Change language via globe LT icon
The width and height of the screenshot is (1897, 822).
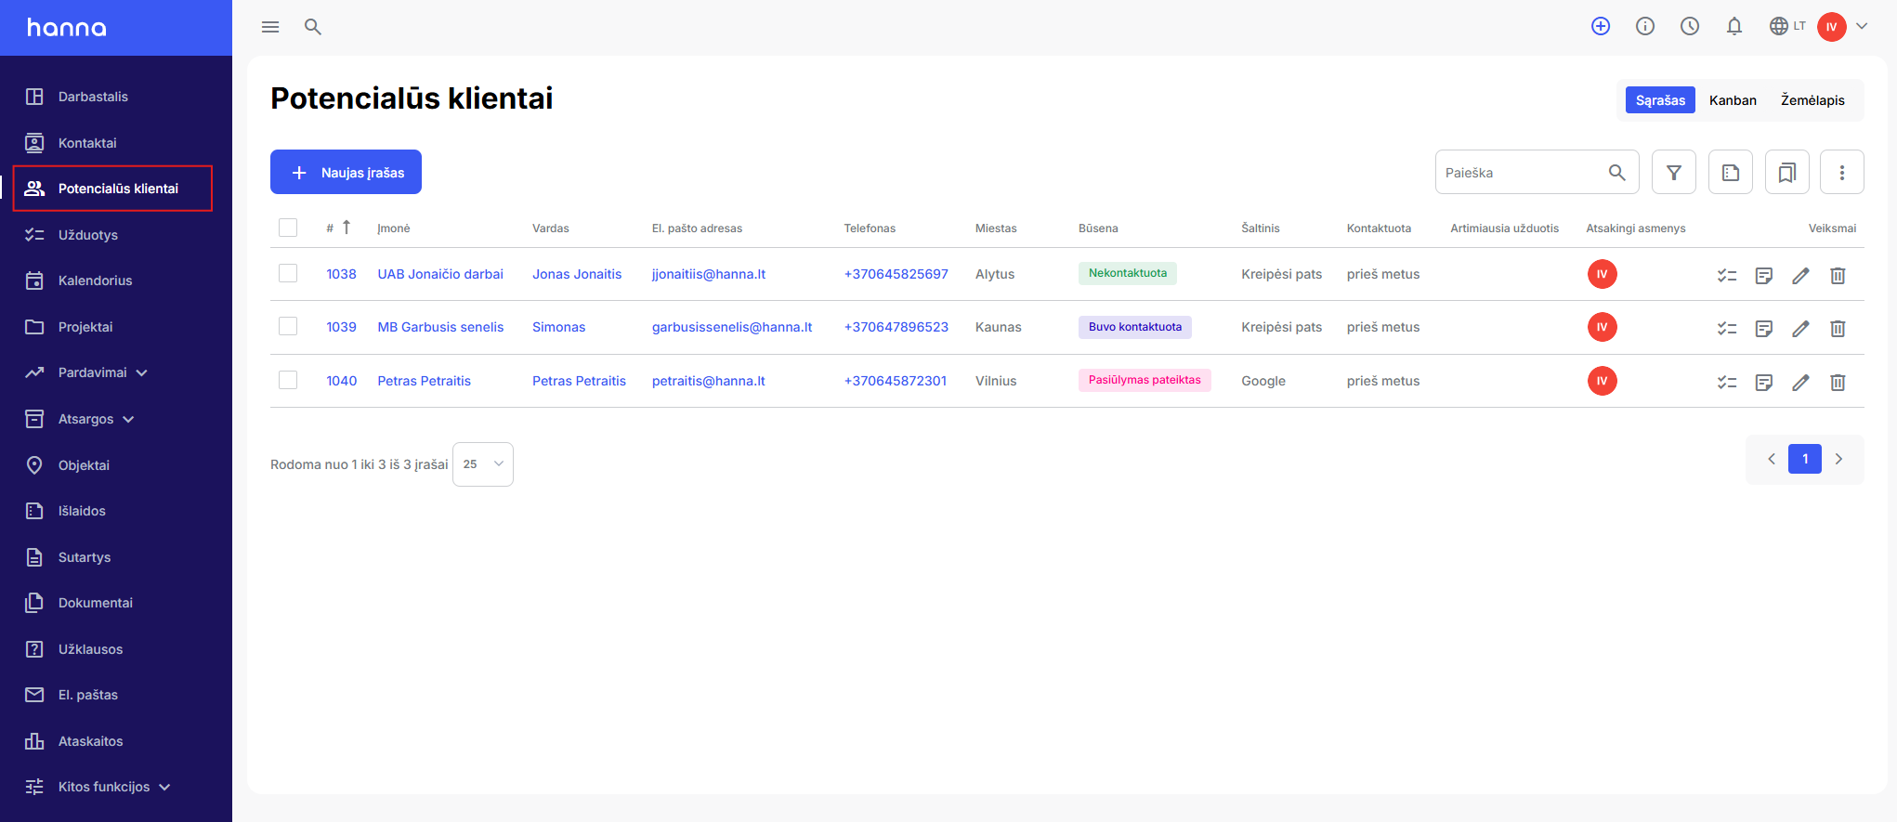point(1786,26)
